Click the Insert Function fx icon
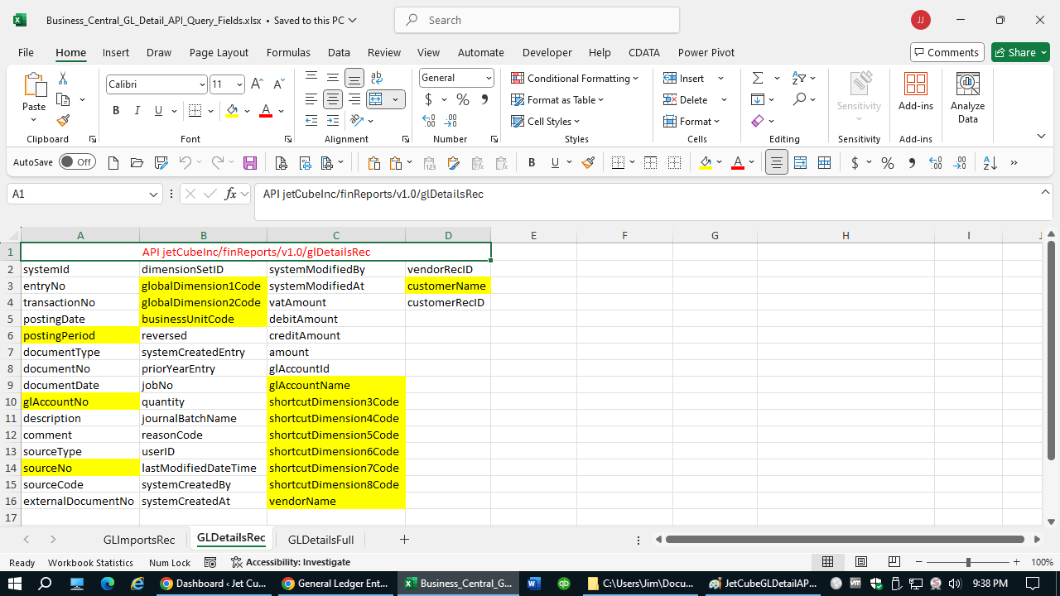 coord(231,194)
